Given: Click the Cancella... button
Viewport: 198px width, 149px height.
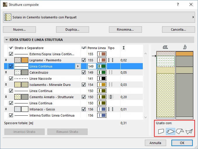Looking at the screenshot, I should [178, 30].
